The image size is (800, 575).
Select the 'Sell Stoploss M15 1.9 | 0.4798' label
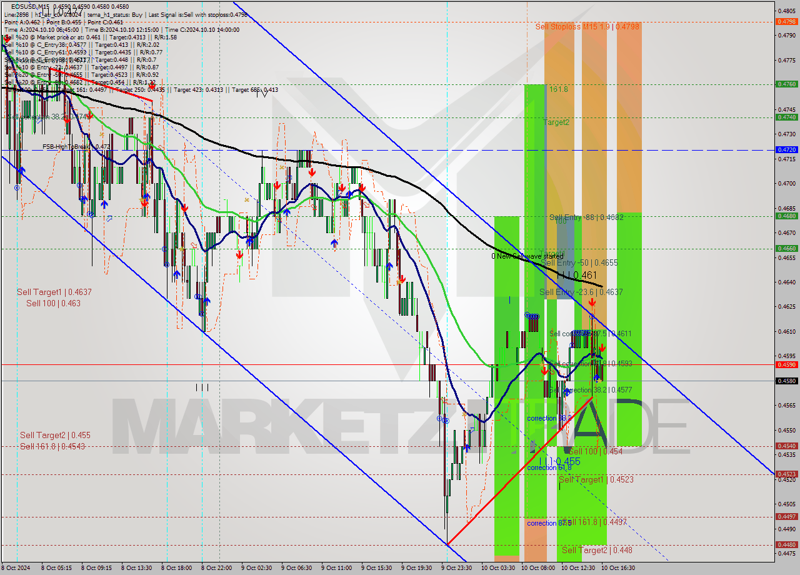point(587,27)
